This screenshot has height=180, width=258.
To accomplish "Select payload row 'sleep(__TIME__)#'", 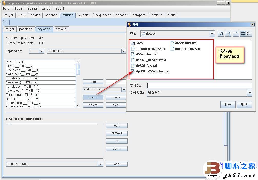I will point(41,66).
